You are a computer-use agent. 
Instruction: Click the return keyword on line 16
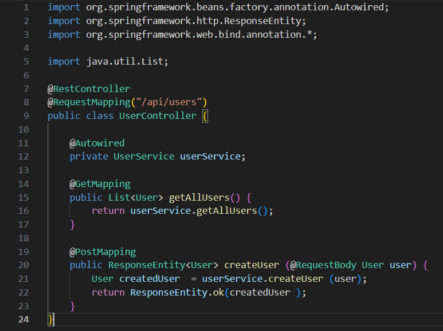pos(108,211)
